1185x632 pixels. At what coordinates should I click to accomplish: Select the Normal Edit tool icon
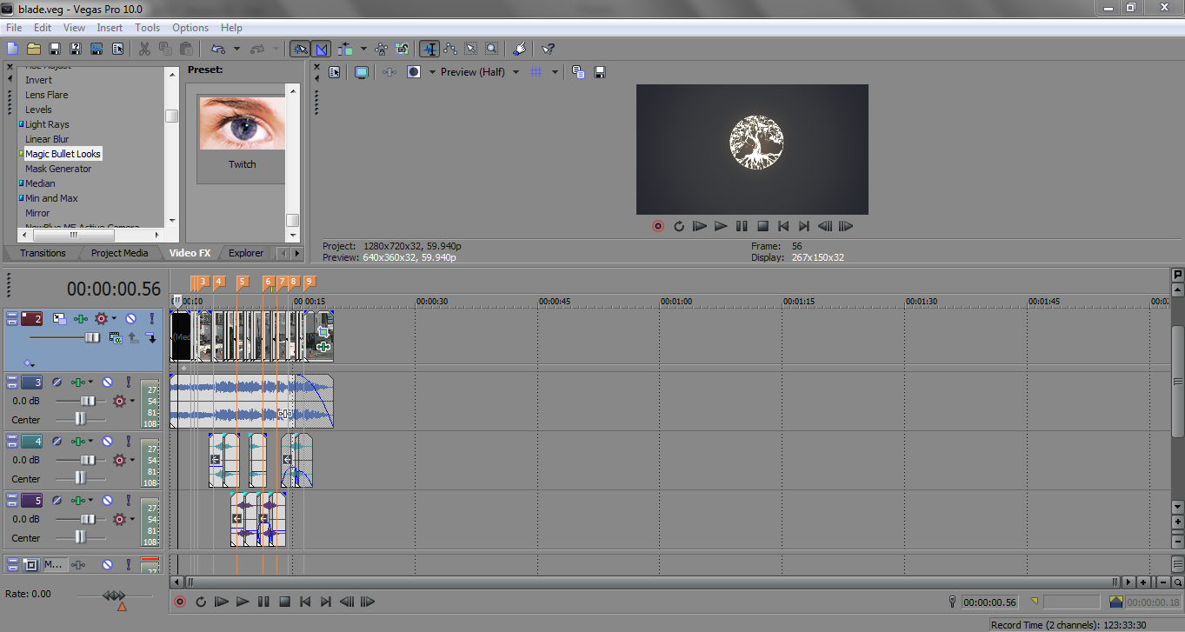pyautogui.click(x=429, y=49)
